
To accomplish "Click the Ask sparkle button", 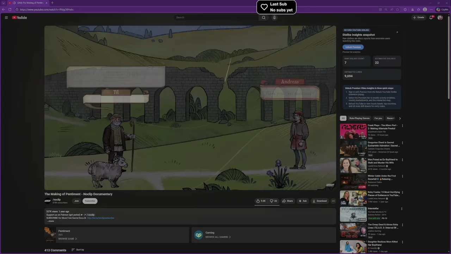I will [303, 201].
